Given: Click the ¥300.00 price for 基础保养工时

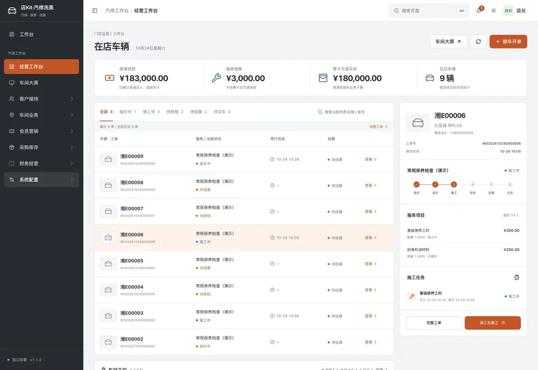Looking at the screenshot, I should (511, 230).
